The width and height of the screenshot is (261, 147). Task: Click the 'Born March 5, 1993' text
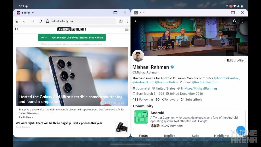(x=150, y=93)
